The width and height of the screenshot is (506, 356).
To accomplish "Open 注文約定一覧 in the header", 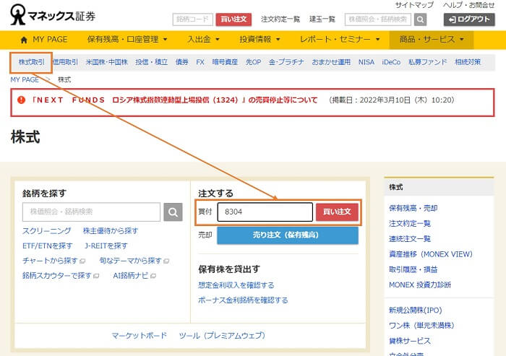I will 280,19.
